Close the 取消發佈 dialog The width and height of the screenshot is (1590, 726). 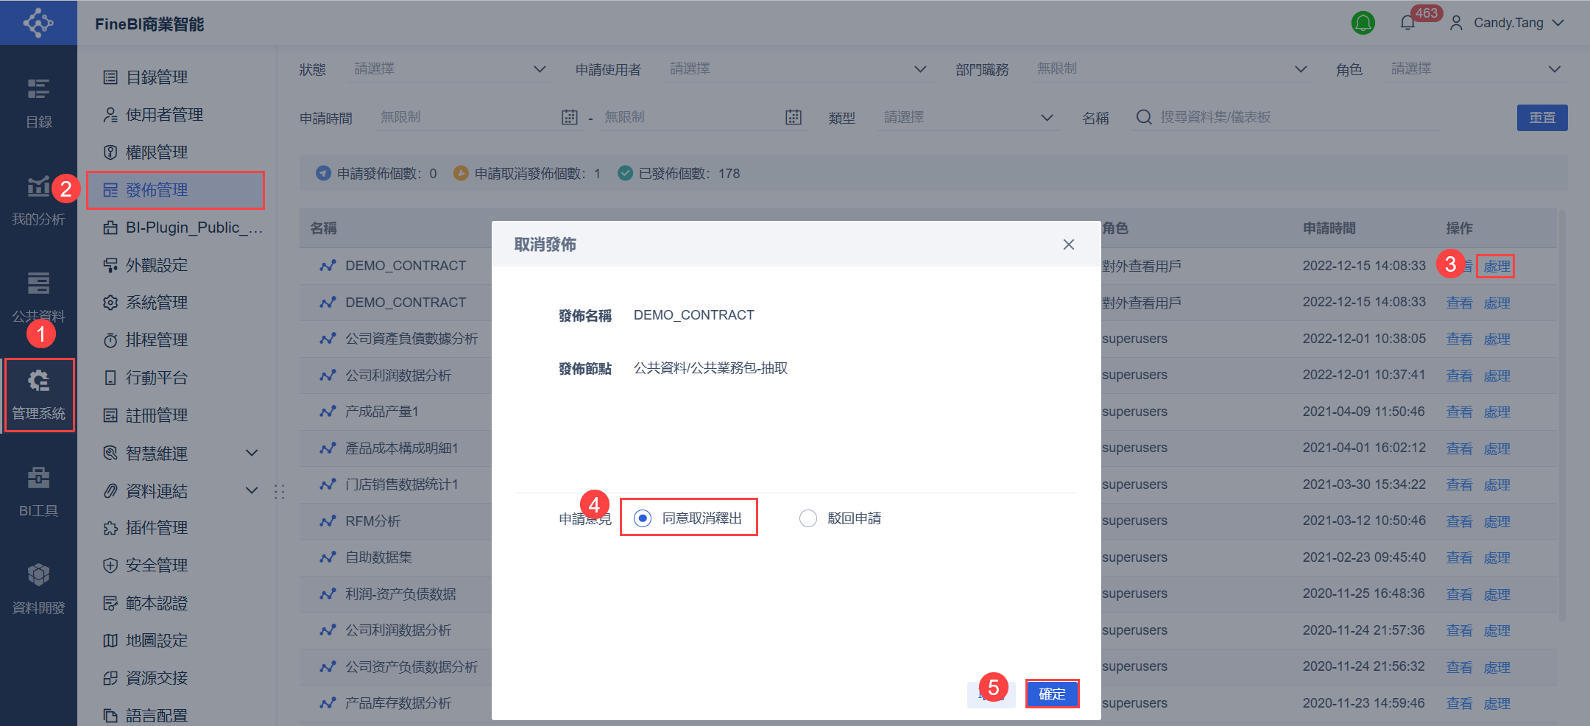click(1069, 244)
